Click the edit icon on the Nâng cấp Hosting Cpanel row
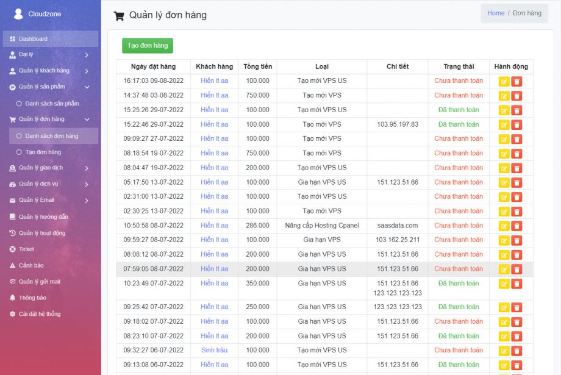 click(x=504, y=225)
